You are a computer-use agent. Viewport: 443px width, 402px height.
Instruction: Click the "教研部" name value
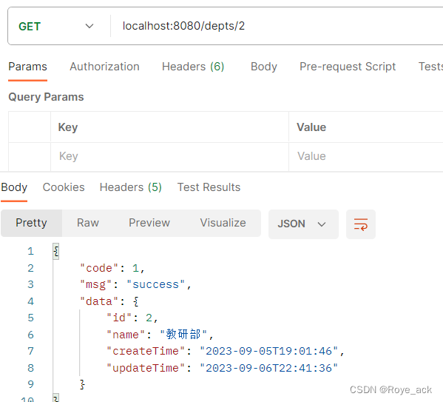(x=183, y=335)
